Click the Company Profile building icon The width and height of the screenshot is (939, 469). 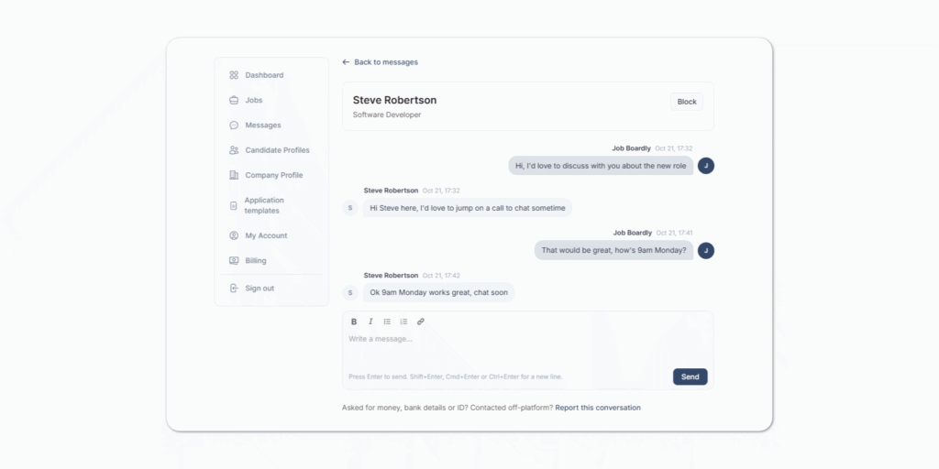pos(234,175)
